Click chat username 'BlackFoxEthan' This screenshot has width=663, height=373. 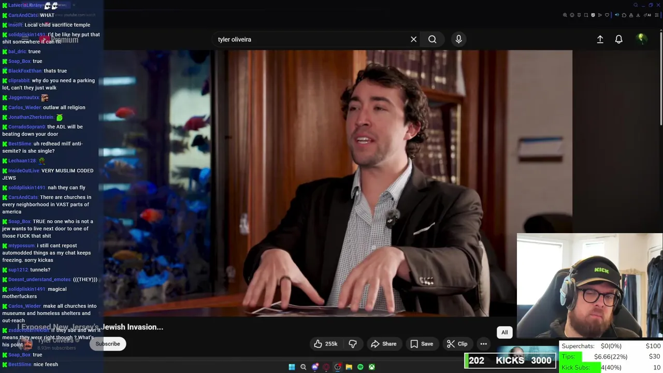click(25, 70)
